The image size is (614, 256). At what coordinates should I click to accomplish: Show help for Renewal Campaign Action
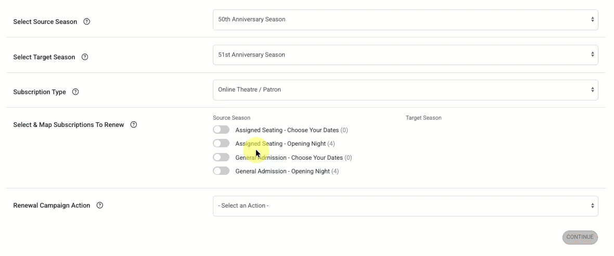tap(100, 205)
